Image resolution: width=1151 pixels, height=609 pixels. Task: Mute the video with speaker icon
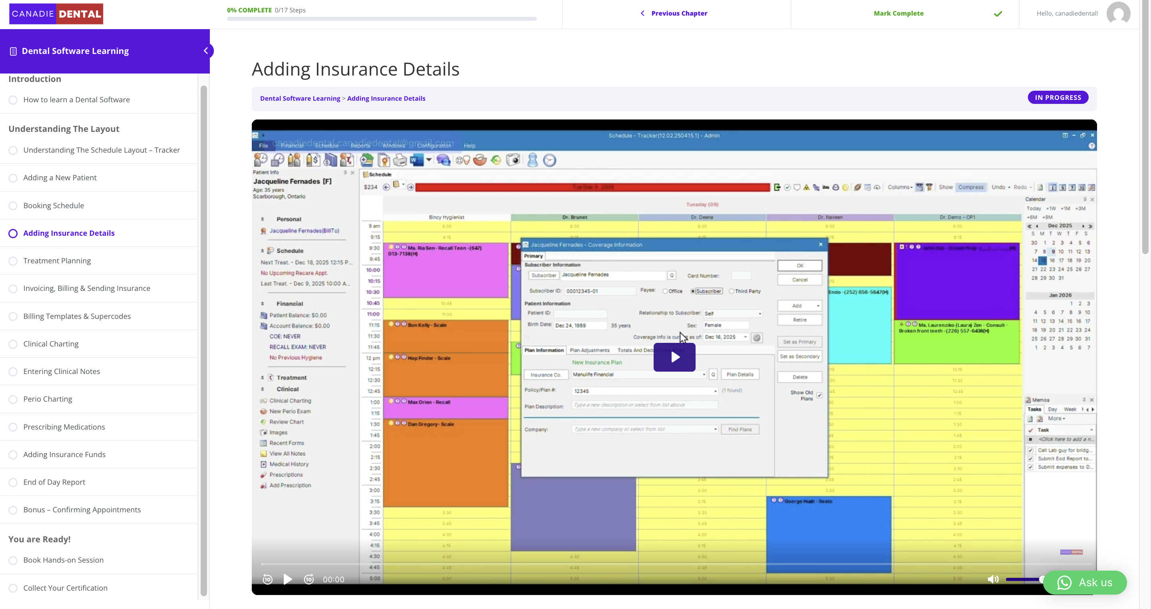(x=992, y=579)
